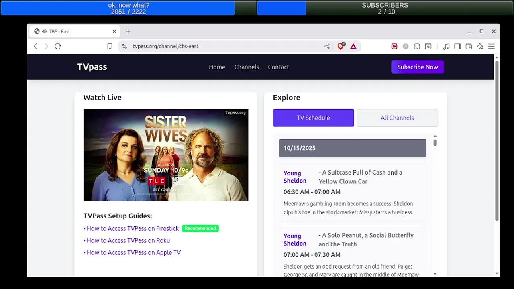View site information icon in address bar
514x289 pixels.
pos(124,47)
